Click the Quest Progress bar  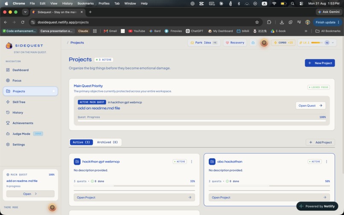[201, 121]
